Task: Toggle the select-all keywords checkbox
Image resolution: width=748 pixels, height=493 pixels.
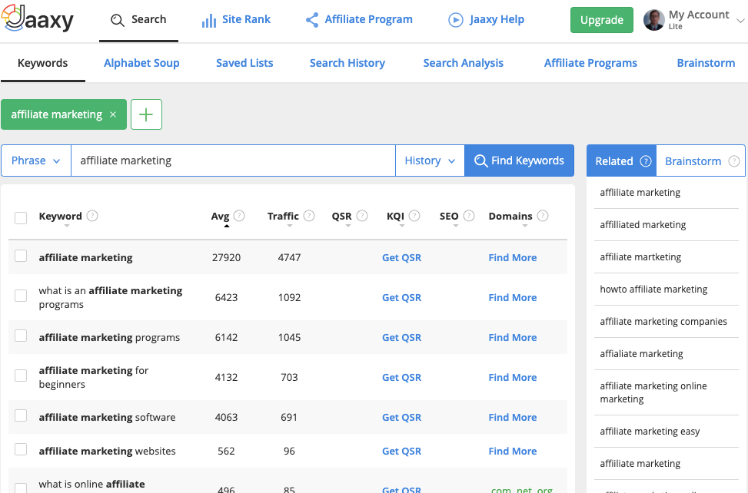Action: (21, 217)
